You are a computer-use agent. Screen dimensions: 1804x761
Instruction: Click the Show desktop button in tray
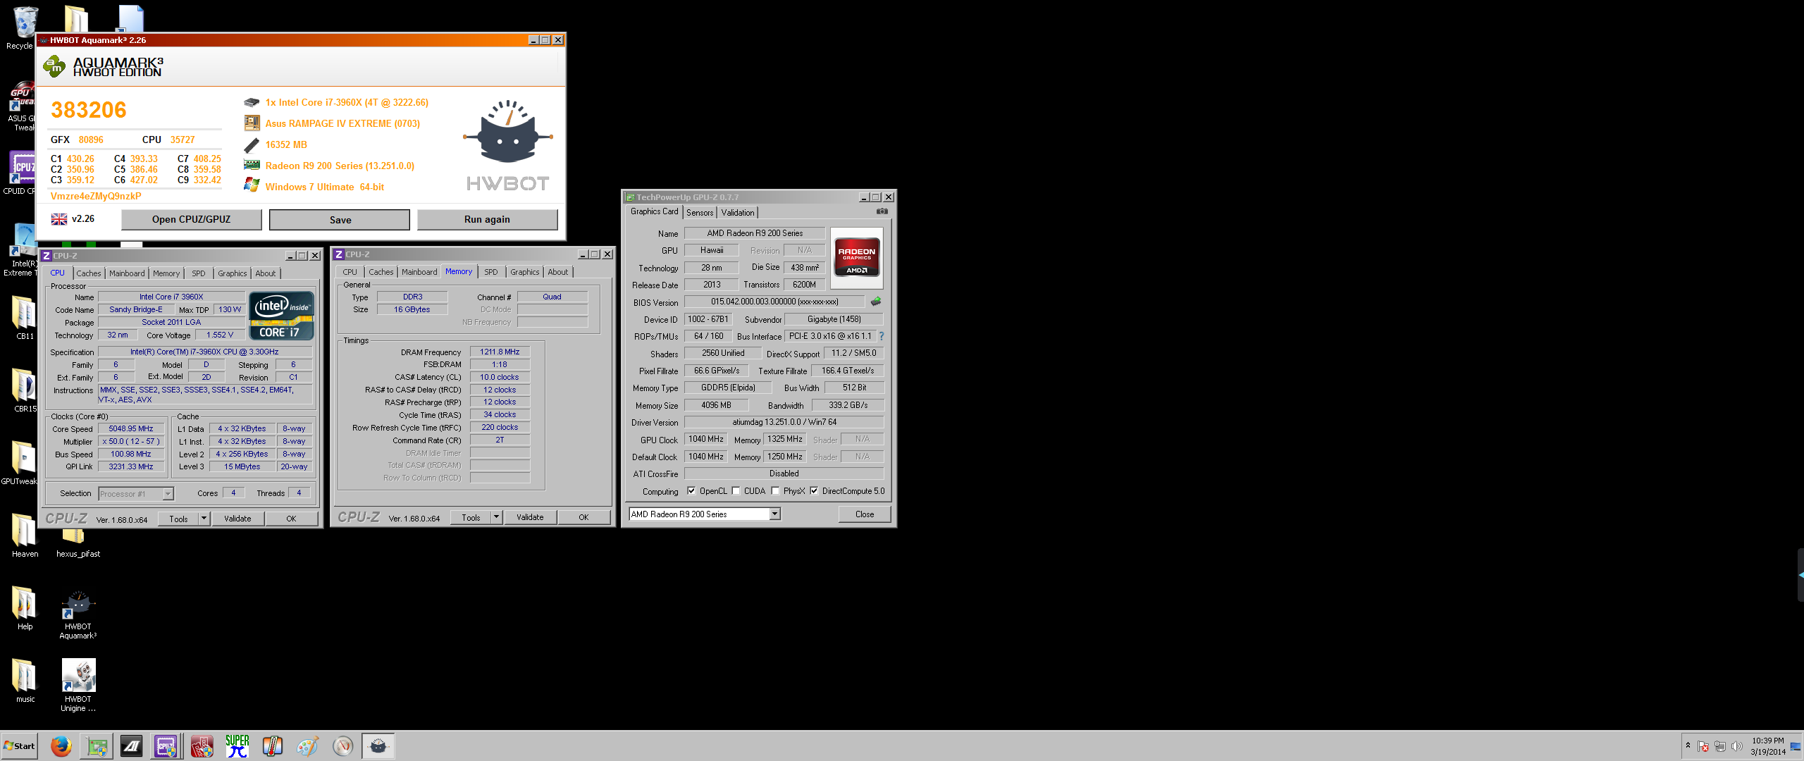[x=1796, y=746]
